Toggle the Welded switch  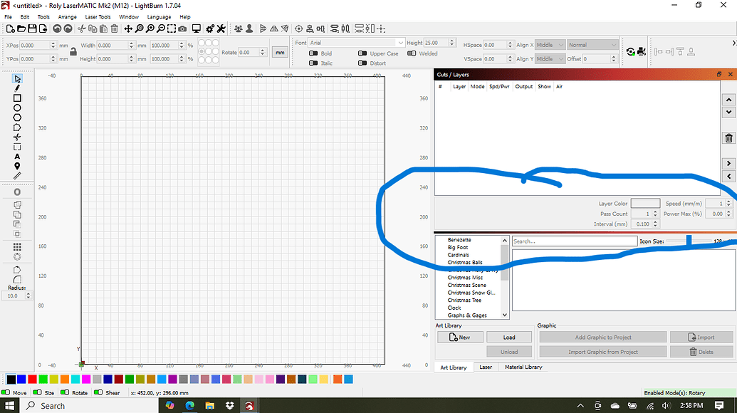412,53
